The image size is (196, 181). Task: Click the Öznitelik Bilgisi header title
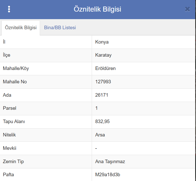pos(97,9)
